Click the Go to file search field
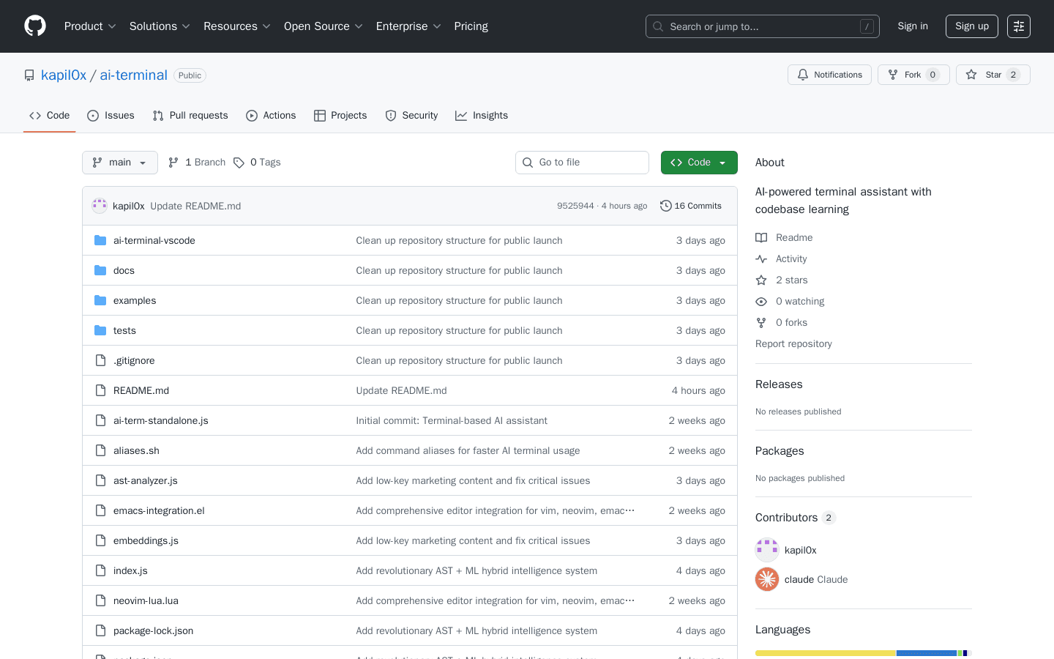The height and width of the screenshot is (659, 1054). pyautogui.click(x=582, y=162)
